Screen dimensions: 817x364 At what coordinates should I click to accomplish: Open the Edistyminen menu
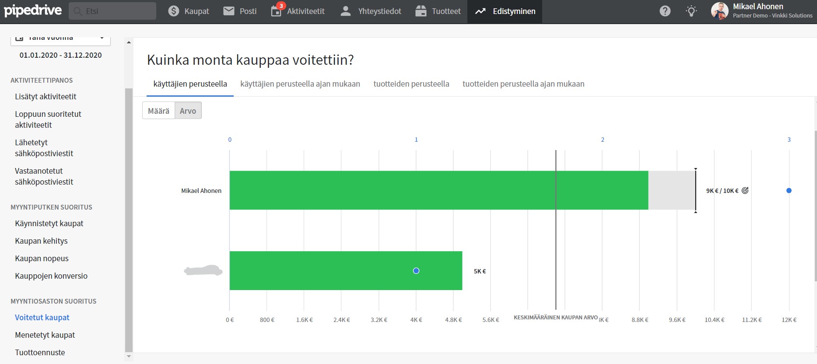click(505, 11)
